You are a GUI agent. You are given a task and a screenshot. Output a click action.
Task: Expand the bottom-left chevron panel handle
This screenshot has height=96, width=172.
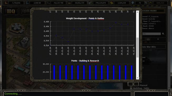click(21, 91)
